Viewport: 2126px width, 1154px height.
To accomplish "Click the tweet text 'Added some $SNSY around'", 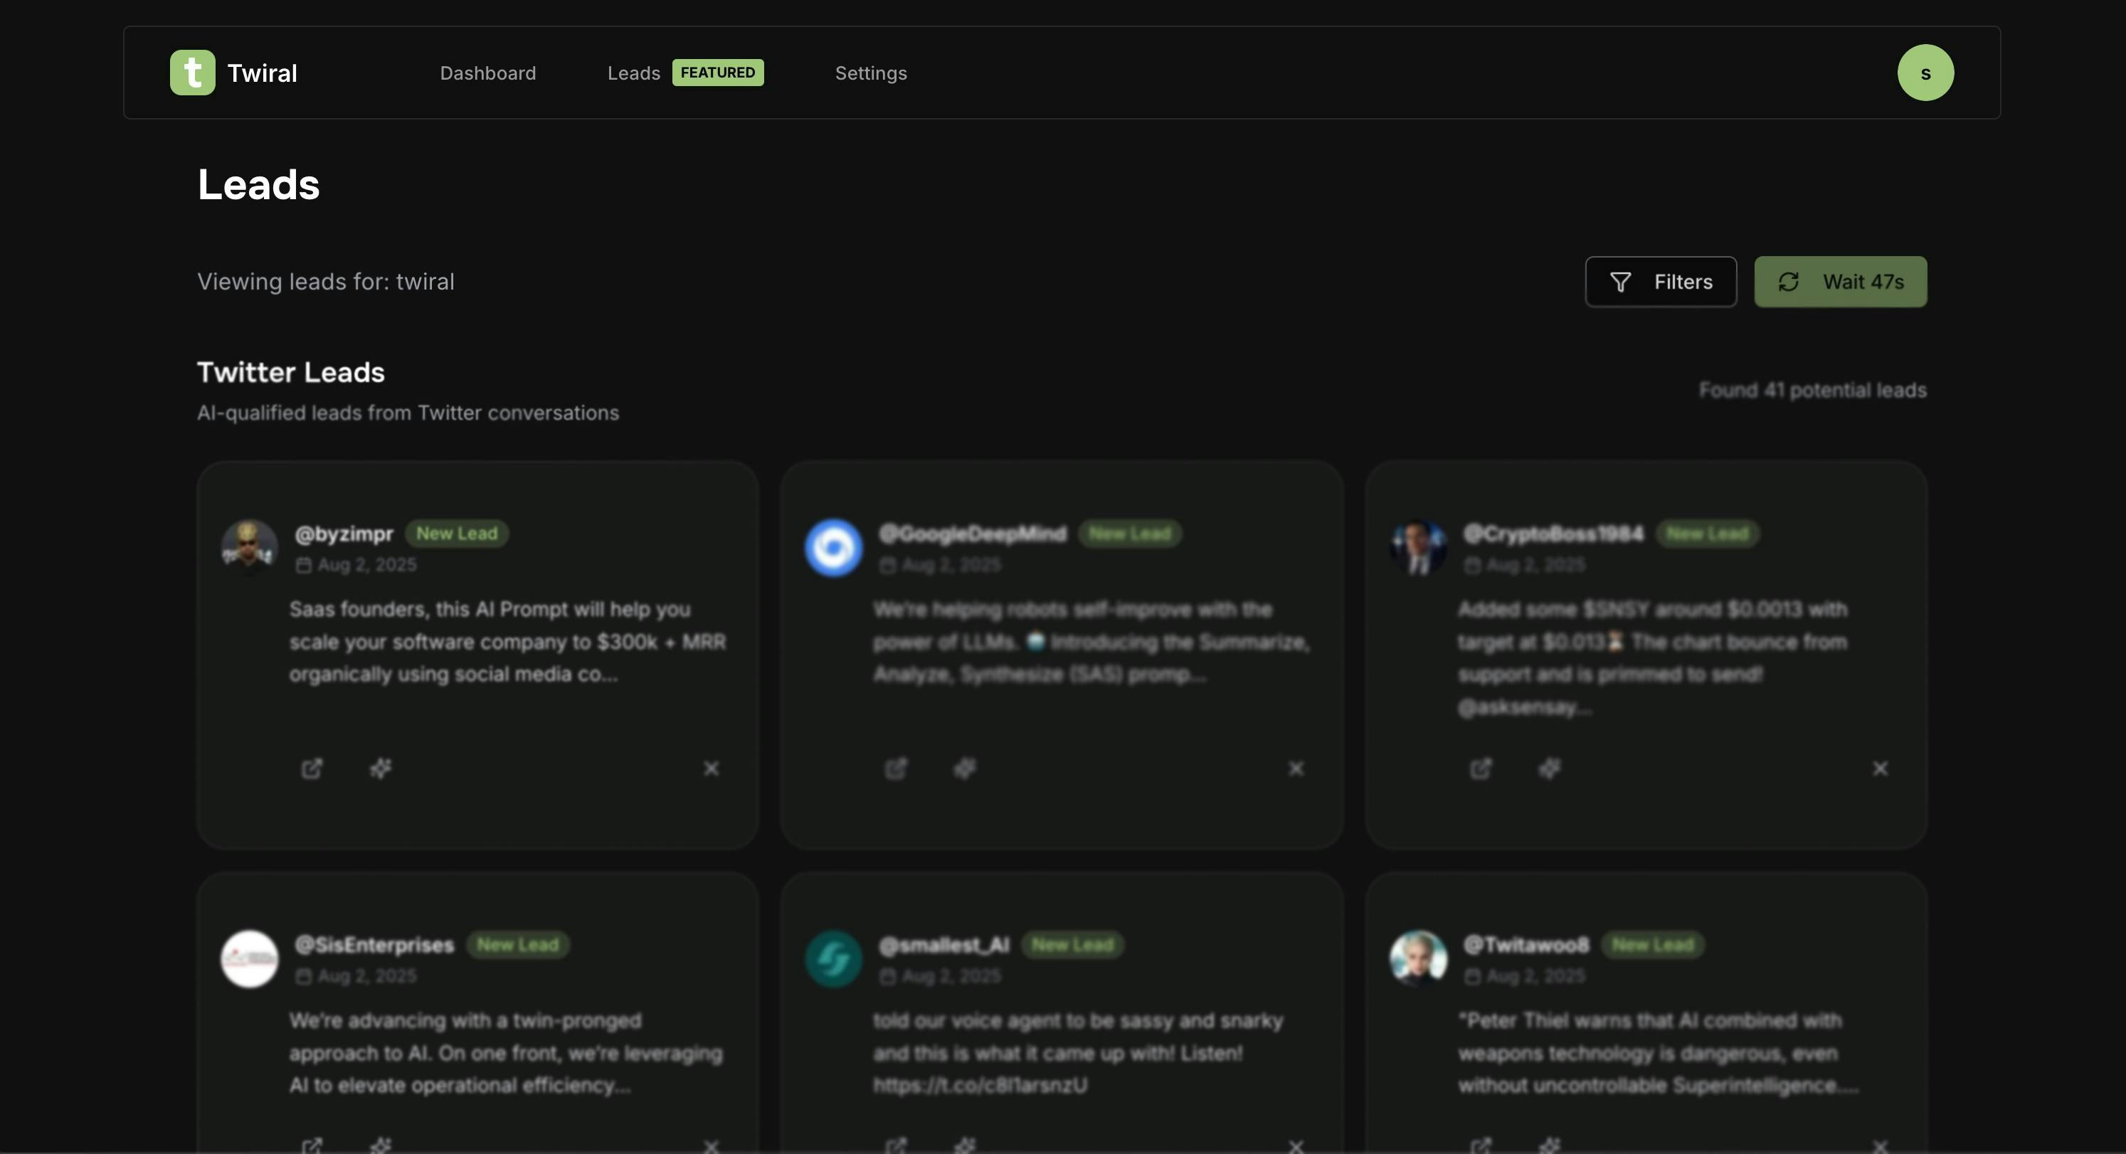I will 1652,658.
